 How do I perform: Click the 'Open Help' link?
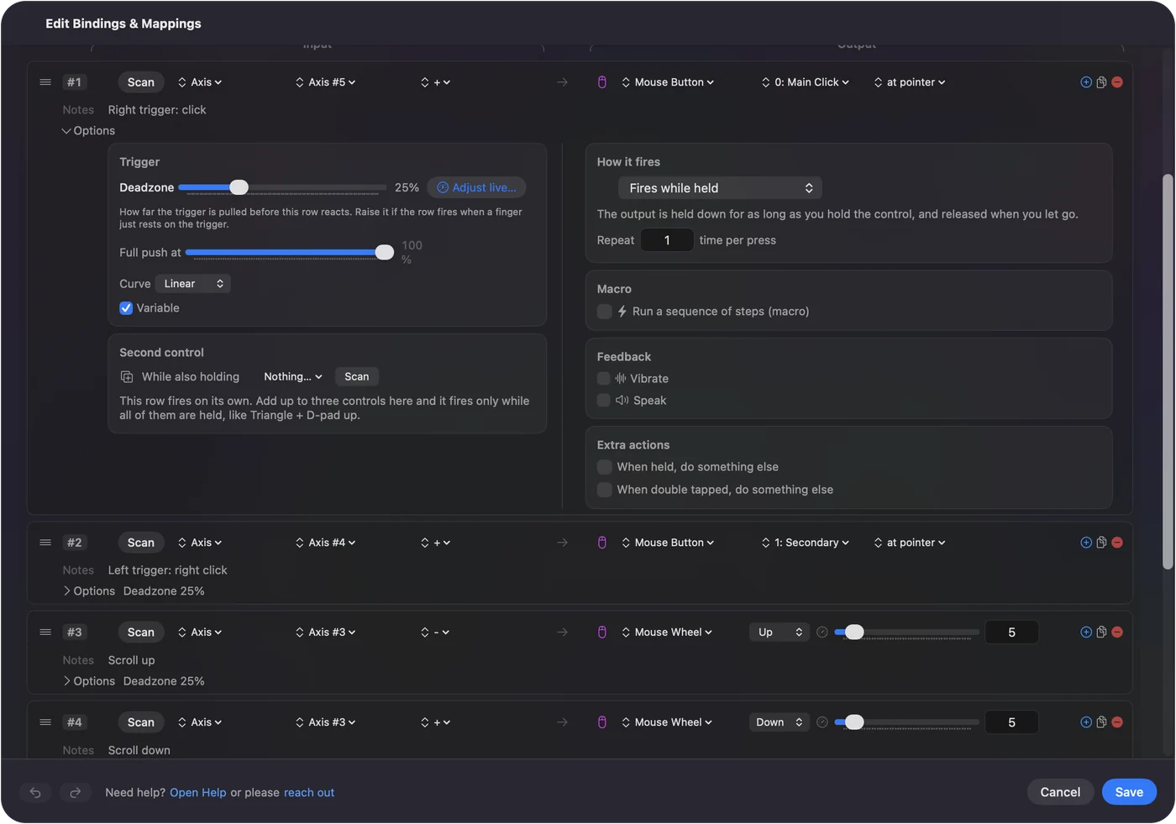[x=198, y=793]
